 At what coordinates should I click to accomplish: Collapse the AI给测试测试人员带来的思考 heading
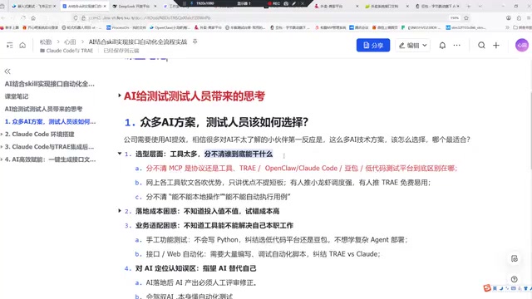120,96
